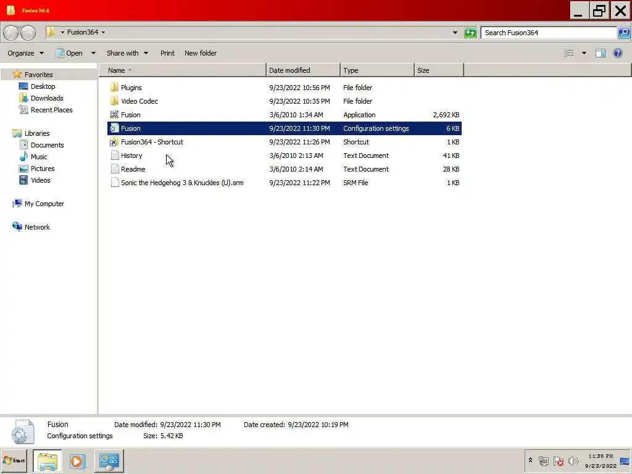
Task: Click the Fusion application icon
Action: click(x=114, y=115)
